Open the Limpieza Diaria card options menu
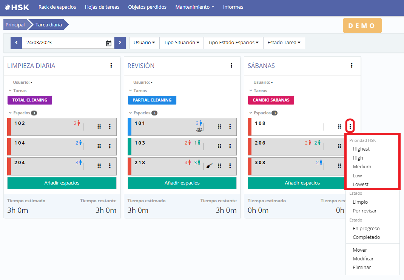 click(111, 66)
